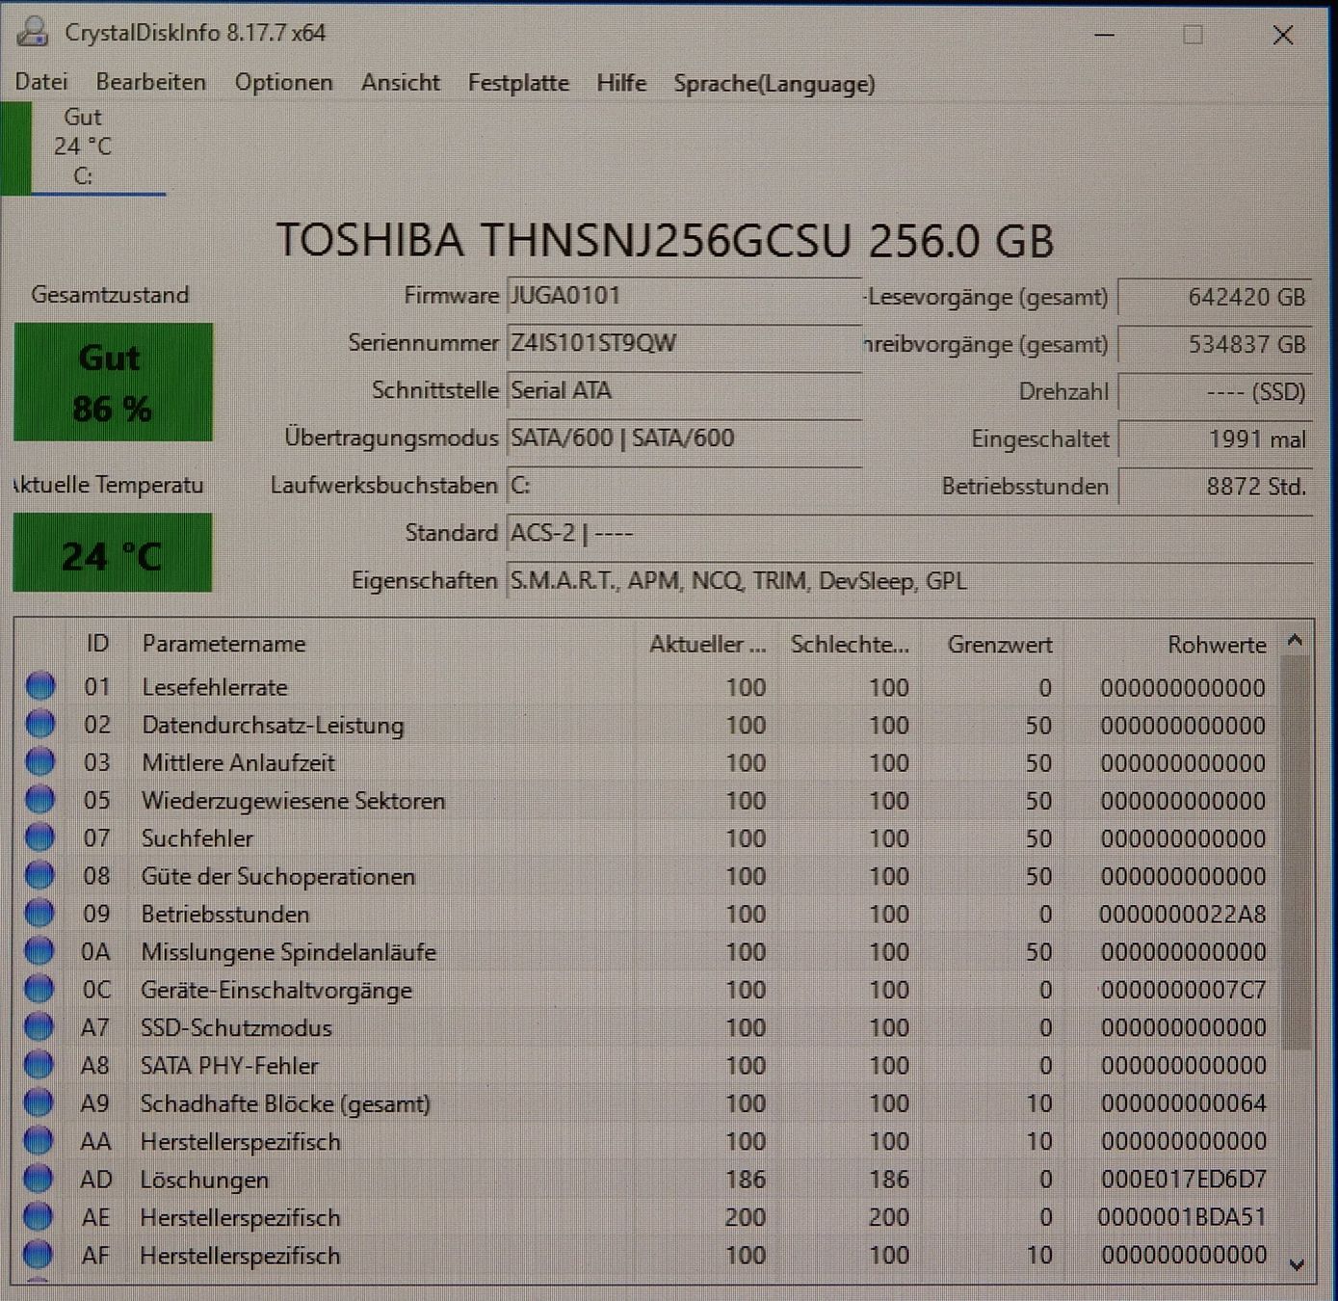Viewport: 1338px width, 1301px height.
Task: Click the blue status icon for Suchfehler
Action: [x=39, y=837]
